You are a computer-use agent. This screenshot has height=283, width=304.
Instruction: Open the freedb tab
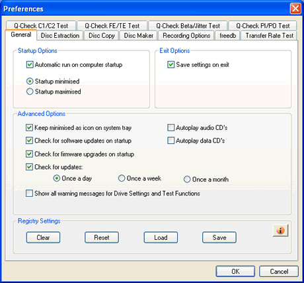click(227, 36)
